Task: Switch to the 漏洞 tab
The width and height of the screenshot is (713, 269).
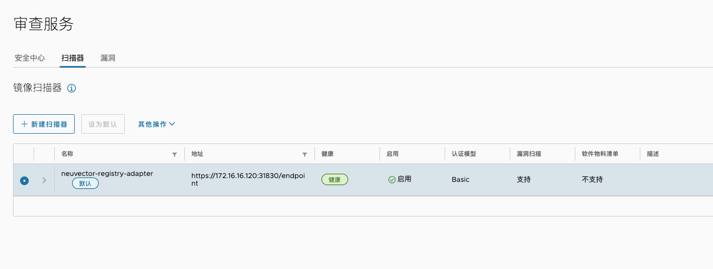Action: pyautogui.click(x=108, y=58)
